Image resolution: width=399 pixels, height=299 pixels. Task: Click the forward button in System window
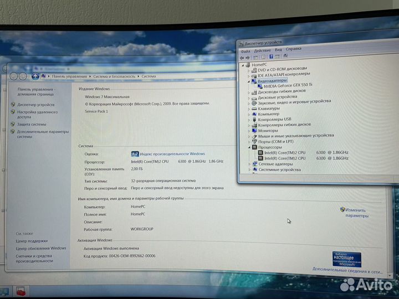[23, 76]
